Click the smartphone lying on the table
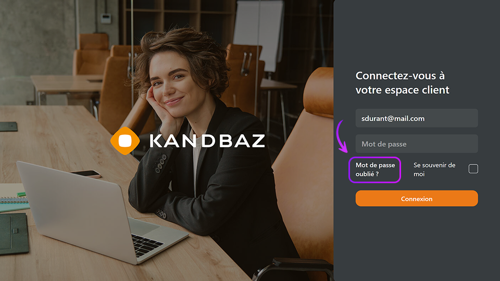This screenshot has height=281, width=500. point(86,174)
